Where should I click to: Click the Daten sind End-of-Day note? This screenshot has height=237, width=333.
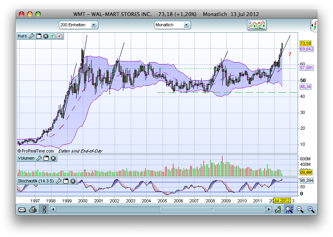[x=80, y=151]
